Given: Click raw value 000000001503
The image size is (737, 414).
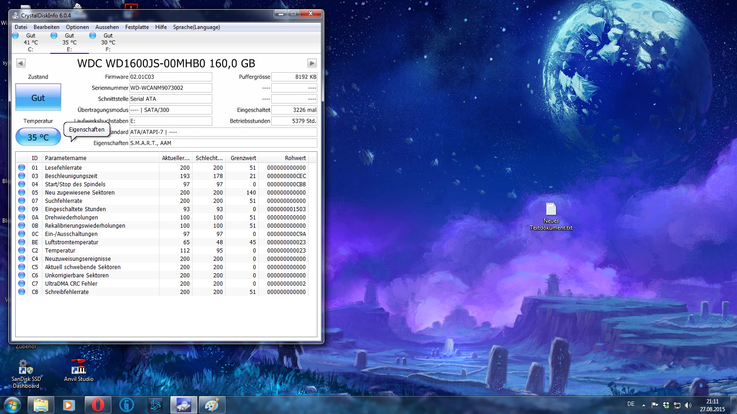Looking at the screenshot, I should pos(287,209).
